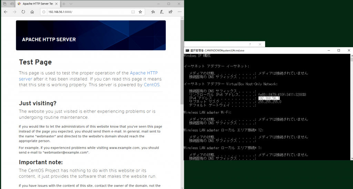Click the Just visiting? heading
Screen dimensions: 353x189
coord(38,103)
